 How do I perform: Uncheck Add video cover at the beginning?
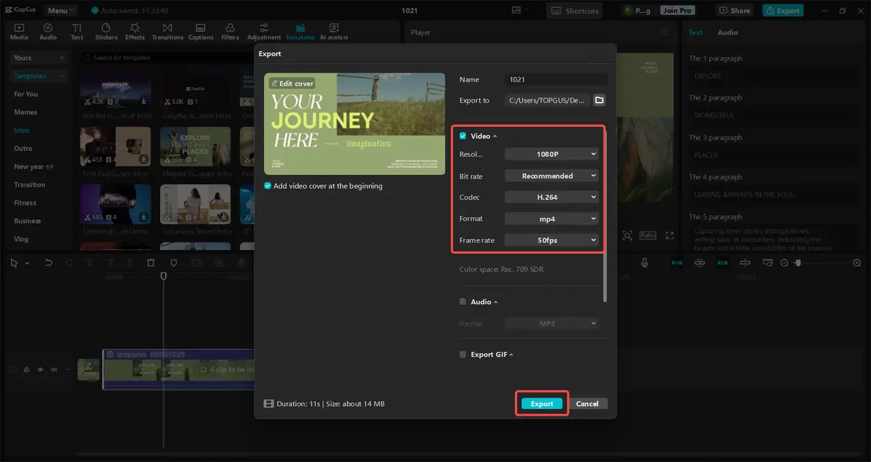267,185
